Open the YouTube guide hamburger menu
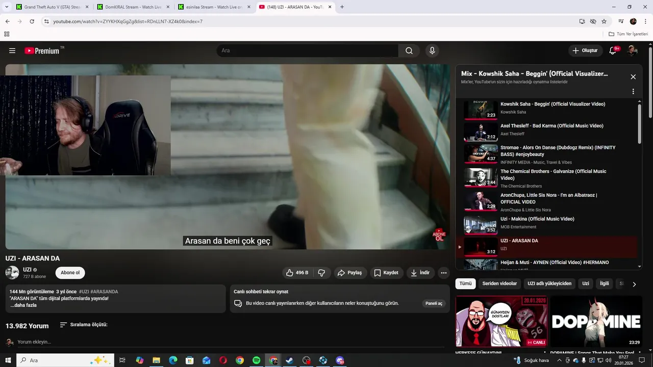 coord(12,50)
